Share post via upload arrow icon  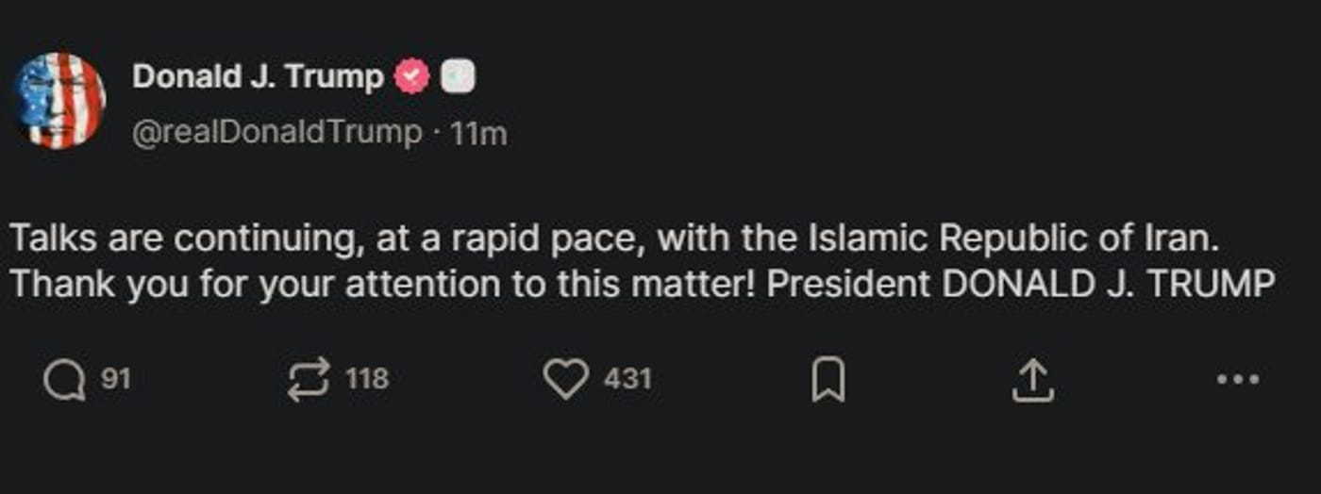coord(1032,380)
